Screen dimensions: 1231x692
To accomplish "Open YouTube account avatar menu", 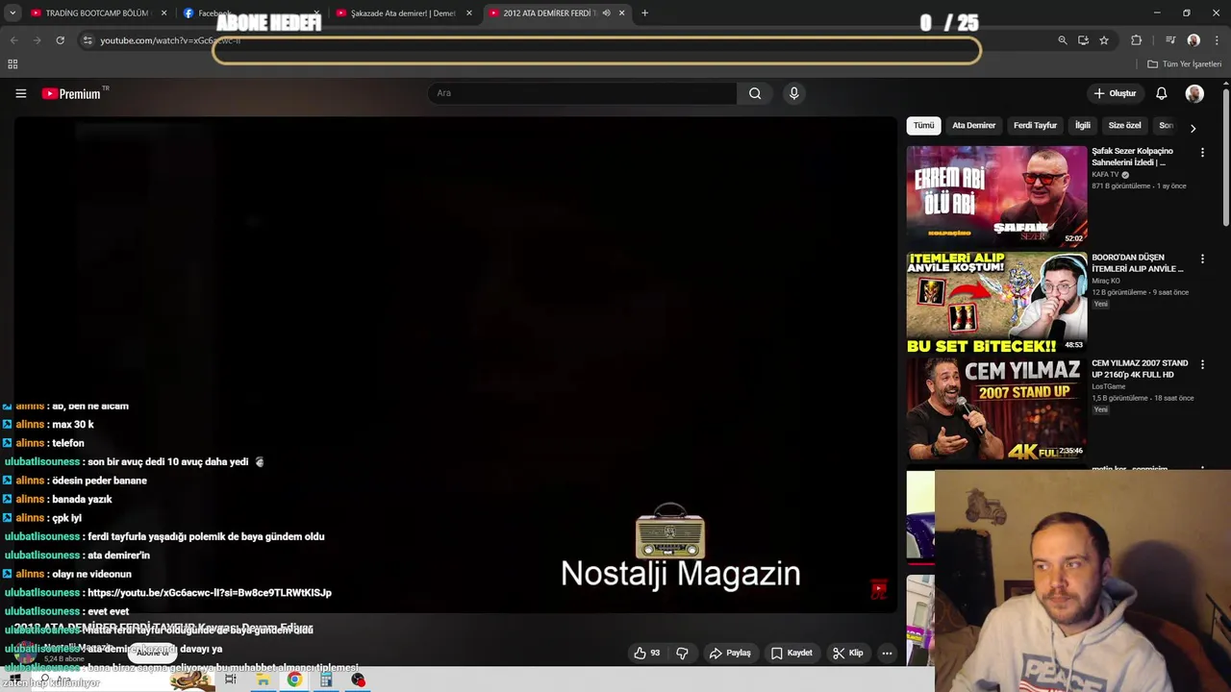I will tap(1194, 93).
